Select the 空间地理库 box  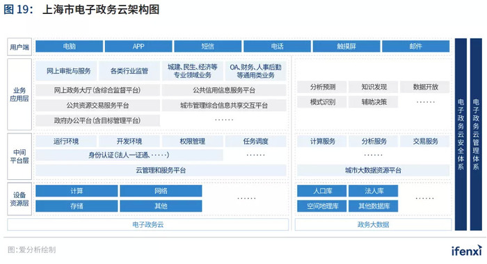coord(321,206)
